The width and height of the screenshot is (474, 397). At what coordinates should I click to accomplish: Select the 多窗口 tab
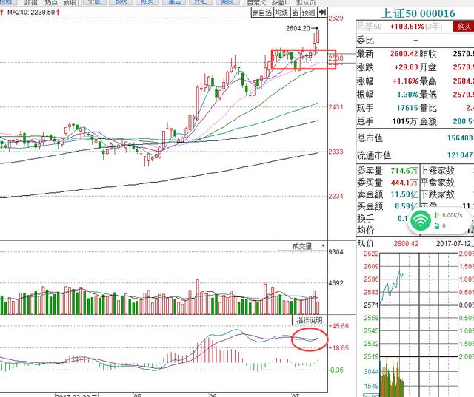point(281,3)
